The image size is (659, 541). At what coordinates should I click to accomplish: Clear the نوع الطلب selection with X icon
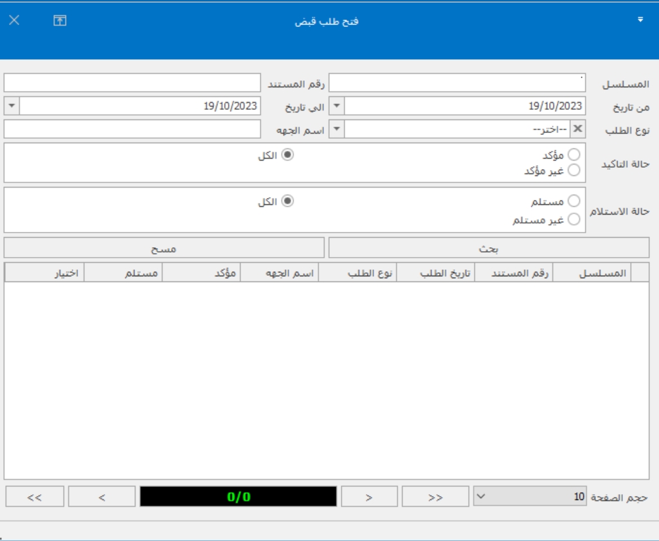tap(578, 129)
